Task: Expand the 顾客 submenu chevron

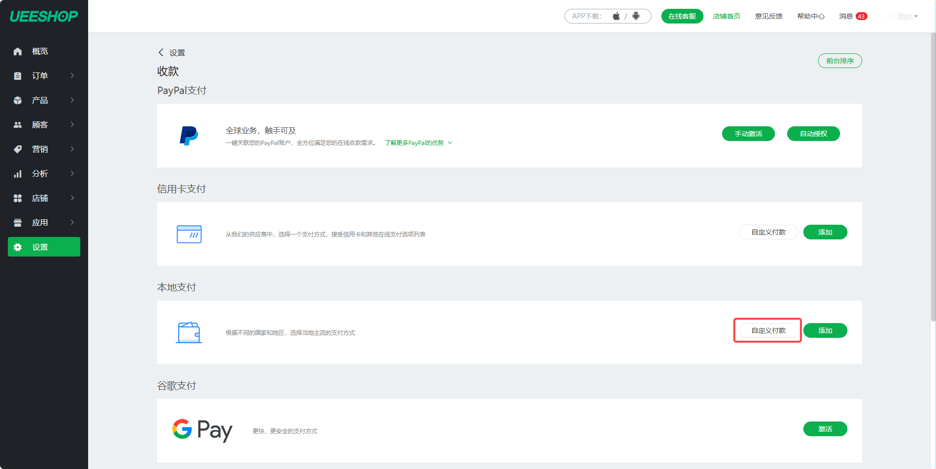Action: coord(72,124)
